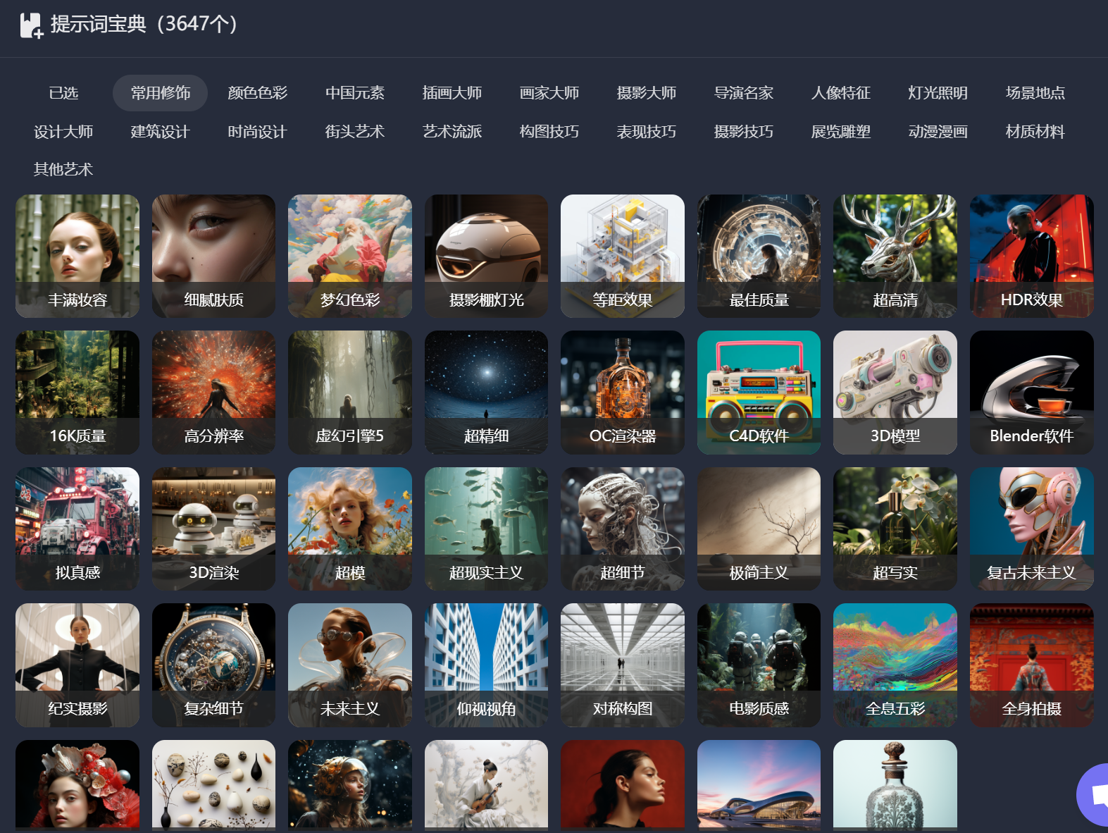Switch to the 颜色色彩 category tab
The image size is (1108, 833).
tap(257, 93)
